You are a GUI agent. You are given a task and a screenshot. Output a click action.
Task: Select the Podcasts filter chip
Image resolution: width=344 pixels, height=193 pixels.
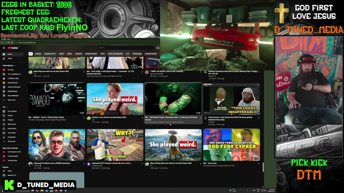[x=78, y=54]
